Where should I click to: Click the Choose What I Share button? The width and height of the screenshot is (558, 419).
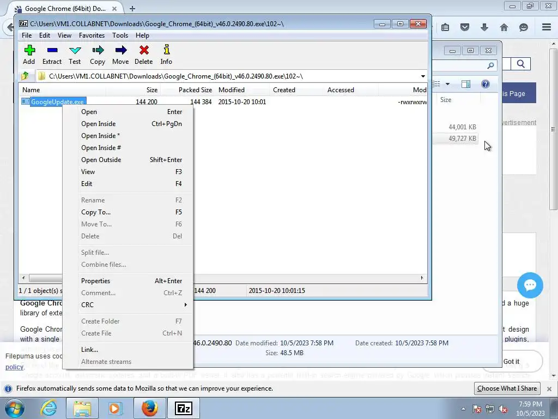point(507,388)
